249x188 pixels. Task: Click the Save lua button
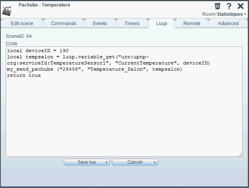(x=87, y=162)
